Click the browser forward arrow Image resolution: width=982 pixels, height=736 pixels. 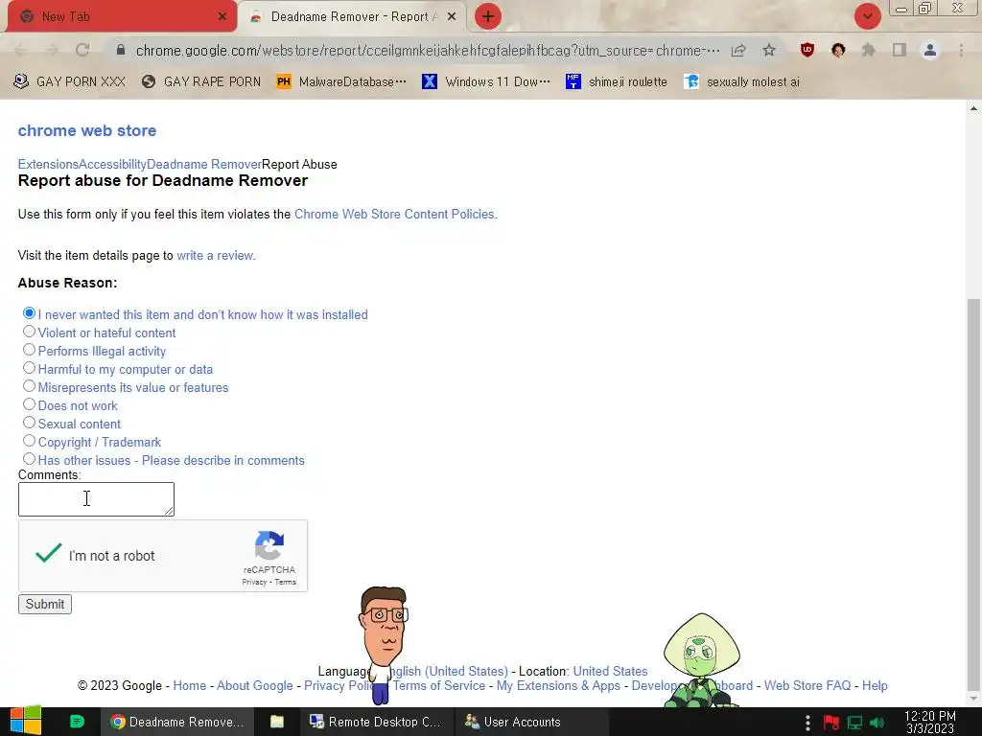pyautogui.click(x=52, y=50)
